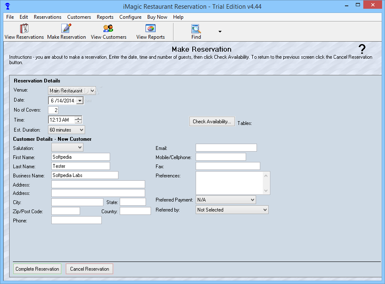Viewport: 385px width, 284px height.
Task: Open View Customers people icon
Action: 108,28
